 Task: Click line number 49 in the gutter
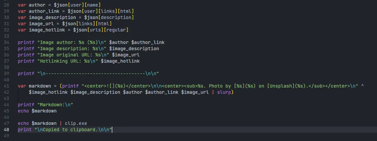7,136
